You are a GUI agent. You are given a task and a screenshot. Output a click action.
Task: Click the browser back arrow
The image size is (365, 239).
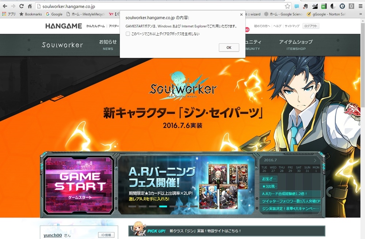(5, 6)
